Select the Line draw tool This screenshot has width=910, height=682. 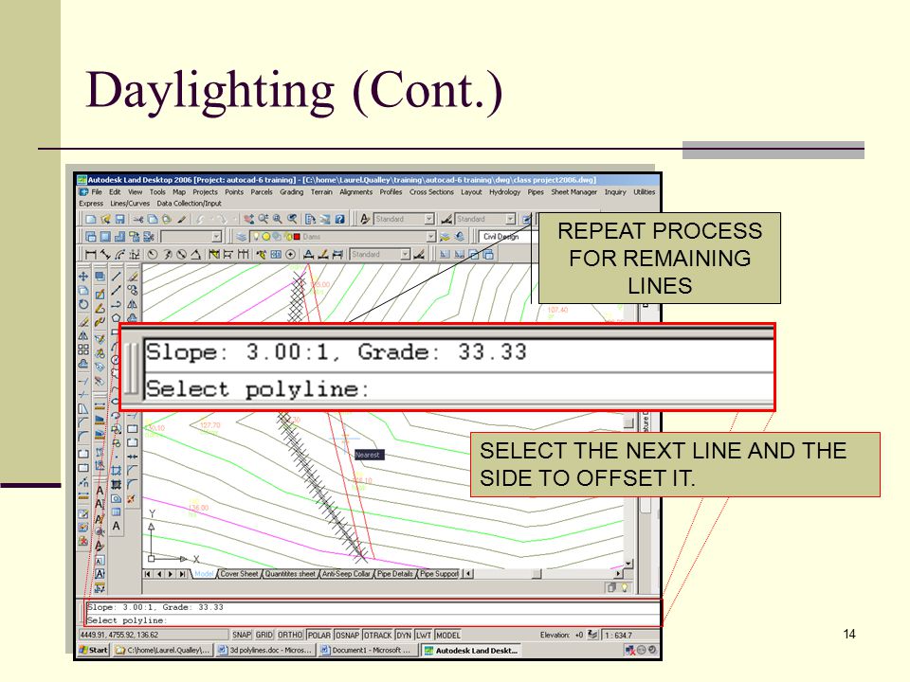[x=116, y=276]
